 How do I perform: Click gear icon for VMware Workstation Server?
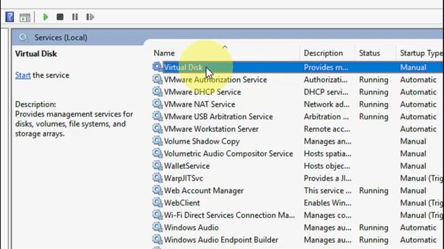(x=157, y=129)
